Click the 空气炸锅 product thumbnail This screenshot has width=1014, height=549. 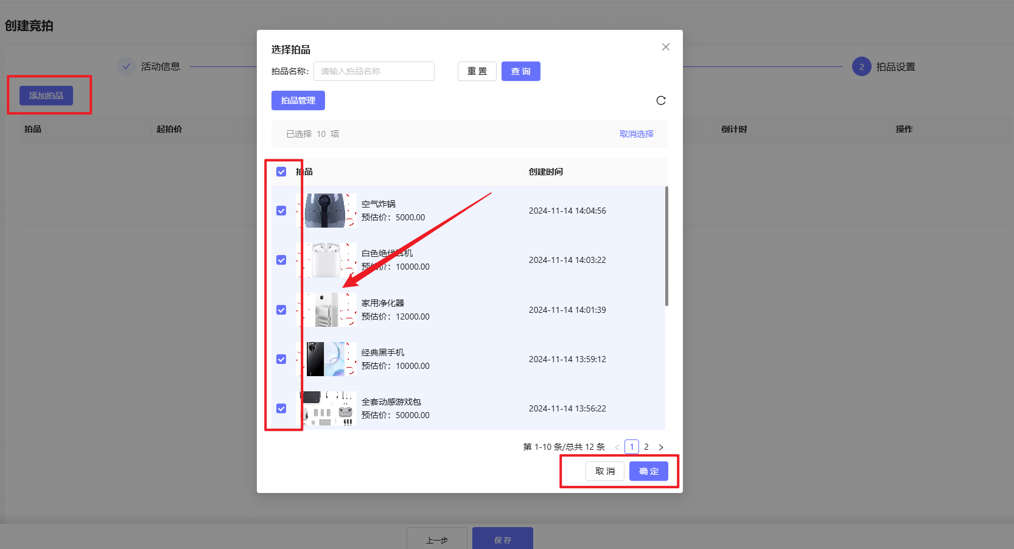point(326,211)
